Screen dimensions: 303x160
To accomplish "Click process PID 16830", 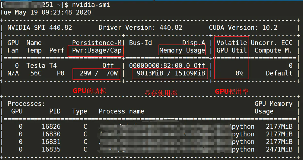I will click(51, 134).
